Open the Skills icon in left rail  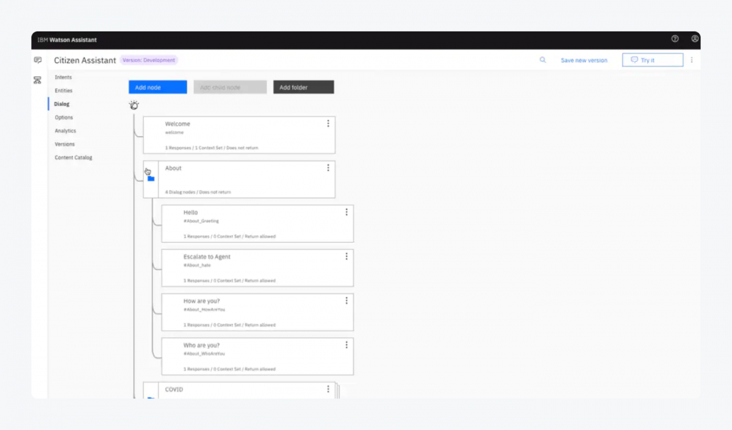tap(38, 80)
